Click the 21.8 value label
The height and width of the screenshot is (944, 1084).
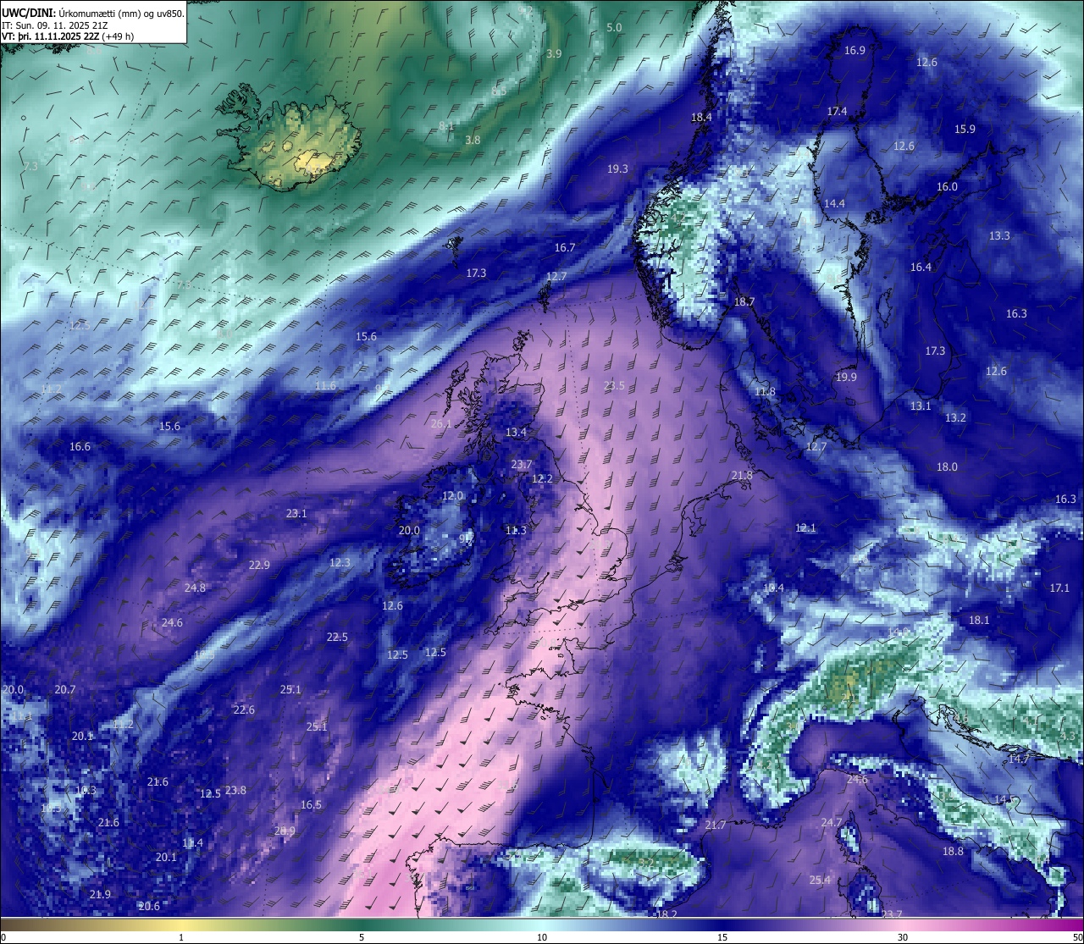(x=742, y=475)
